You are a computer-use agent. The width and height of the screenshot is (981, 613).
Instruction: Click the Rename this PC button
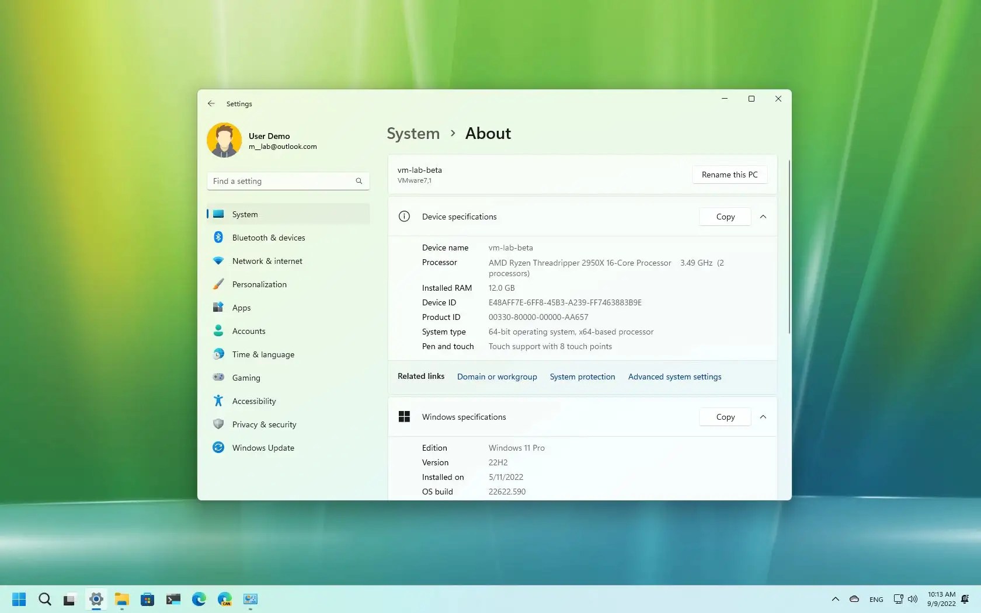[x=729, y=175]
